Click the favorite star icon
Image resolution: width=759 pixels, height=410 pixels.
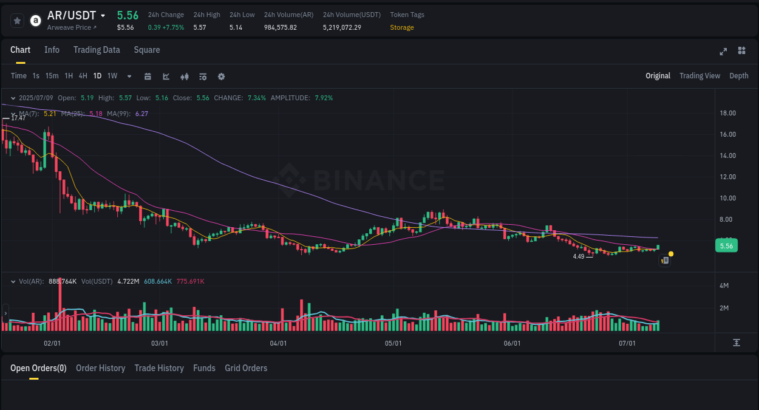coord(17,20)
